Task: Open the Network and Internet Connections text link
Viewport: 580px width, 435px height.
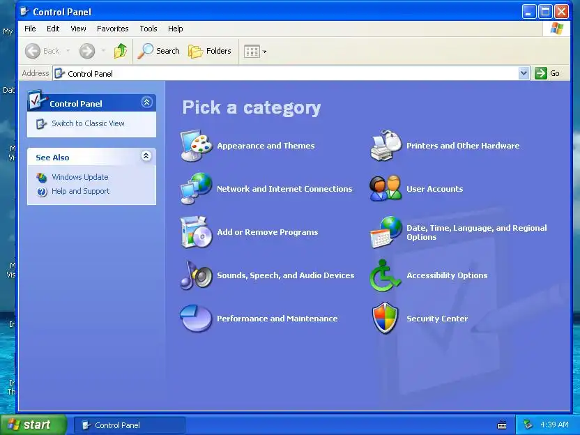Action: [x=284, y=189]
